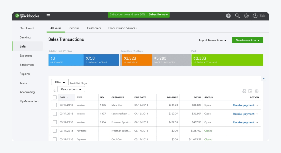Click the export list icon
Screen dimensions: 281x153
click(x=250, y=91)
